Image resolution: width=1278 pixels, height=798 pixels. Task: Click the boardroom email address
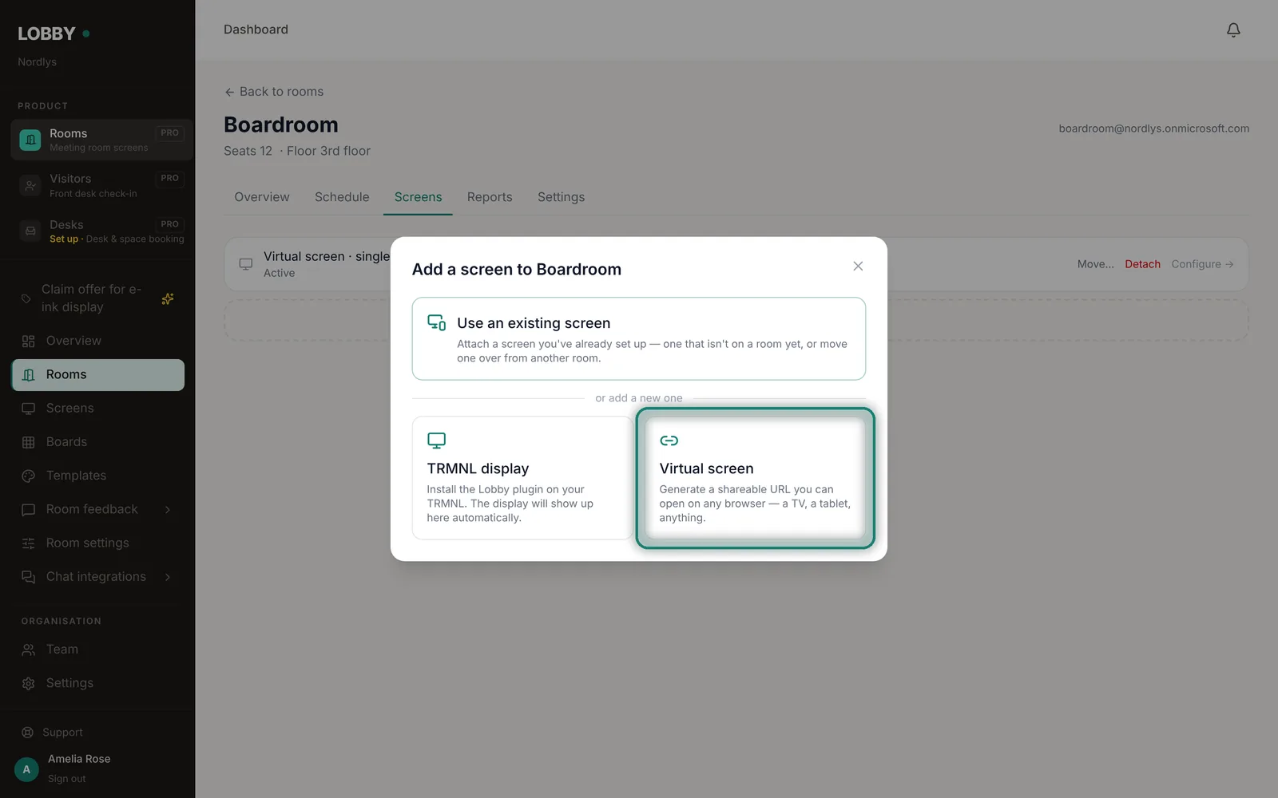[x=1154, y=128]
